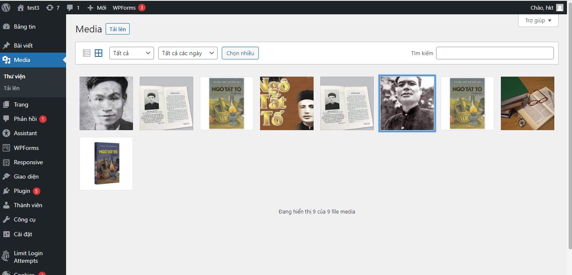Switch to grid view icon

pos(98,53)
